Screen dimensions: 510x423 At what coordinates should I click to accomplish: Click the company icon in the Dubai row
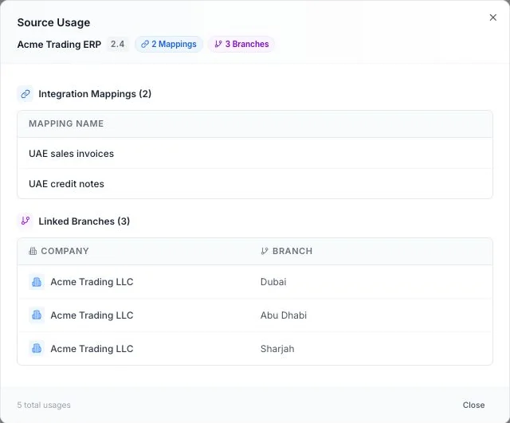coord(37,282)
